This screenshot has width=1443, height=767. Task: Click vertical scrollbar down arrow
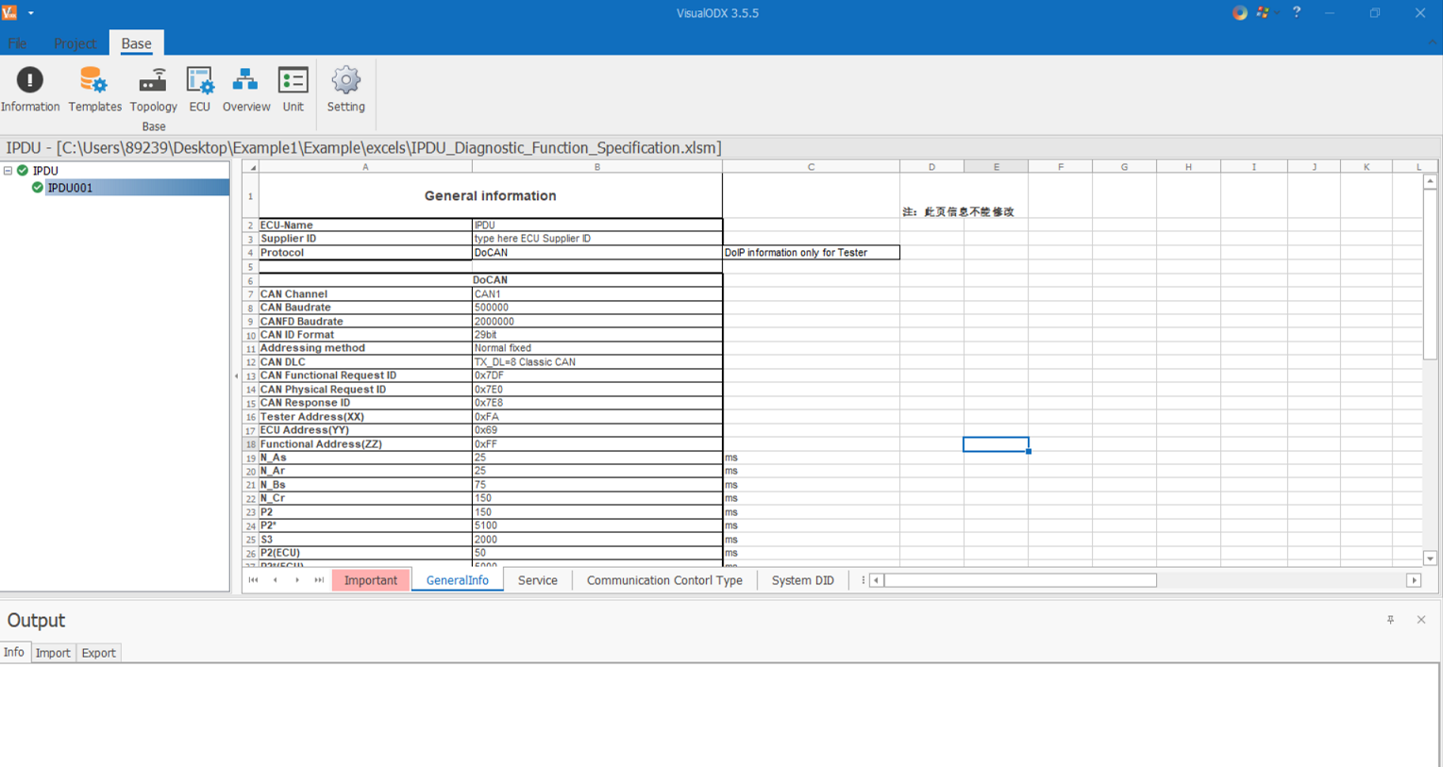coord(1430,559)
